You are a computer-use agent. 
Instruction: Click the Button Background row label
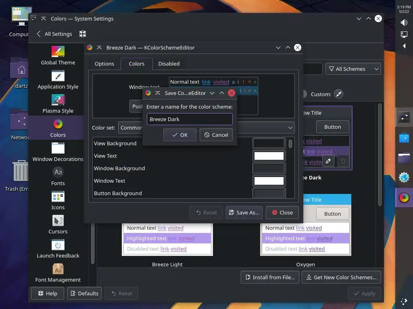coord(118,194)
